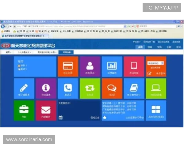Open the pink tablet device tile
This screenshot has width=184, height=147.
134,66
